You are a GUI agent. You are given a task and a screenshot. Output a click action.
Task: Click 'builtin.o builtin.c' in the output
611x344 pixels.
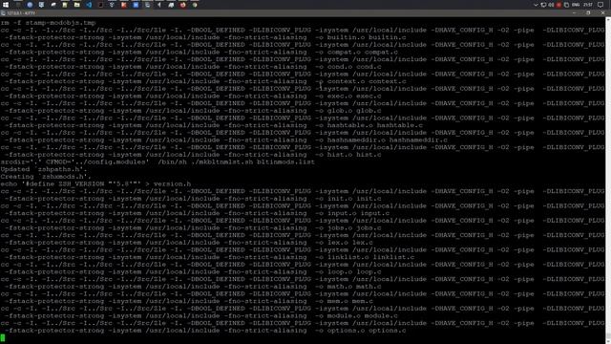pyautogui.click(x=367, y=37)
